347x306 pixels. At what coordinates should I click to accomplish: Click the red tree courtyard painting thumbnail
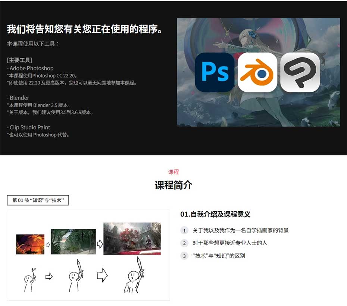(x=132, y=239)
